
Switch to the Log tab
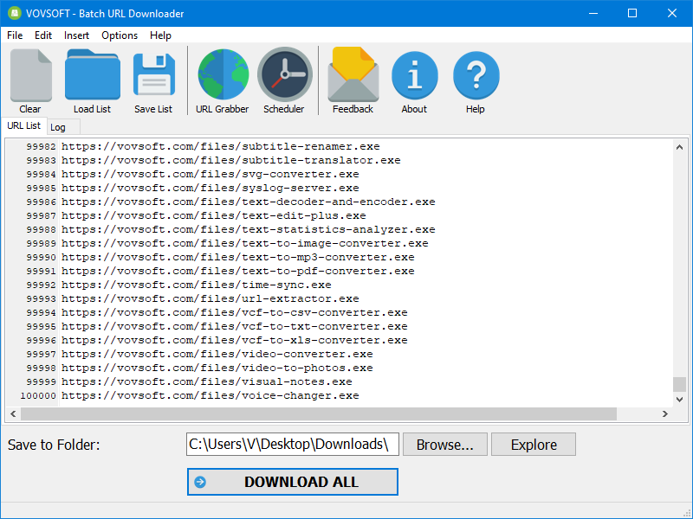(x=59, y=126)
